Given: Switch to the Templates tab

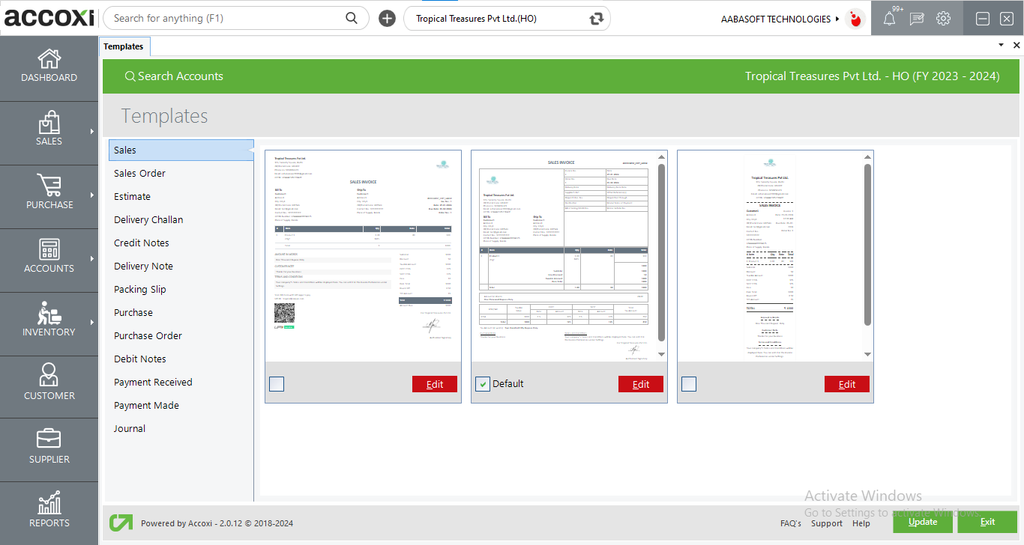Looking at the screenshot, I should click(x=124, y=46).
